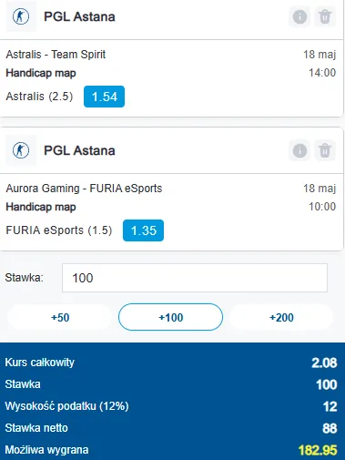
Task: Click Counter-Strike icon on first PGL Astana card
Action: [x=21, y=16]
